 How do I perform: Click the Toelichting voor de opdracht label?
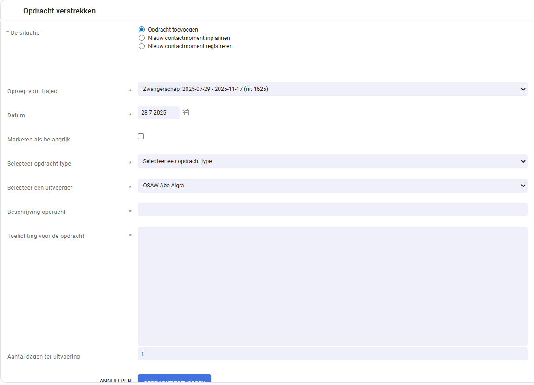45,236
